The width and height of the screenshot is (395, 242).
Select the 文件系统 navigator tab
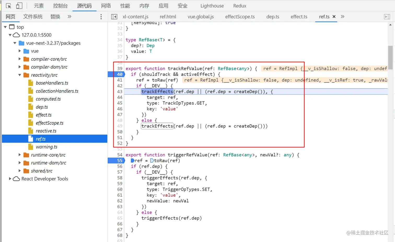click(x=33, y=17)
